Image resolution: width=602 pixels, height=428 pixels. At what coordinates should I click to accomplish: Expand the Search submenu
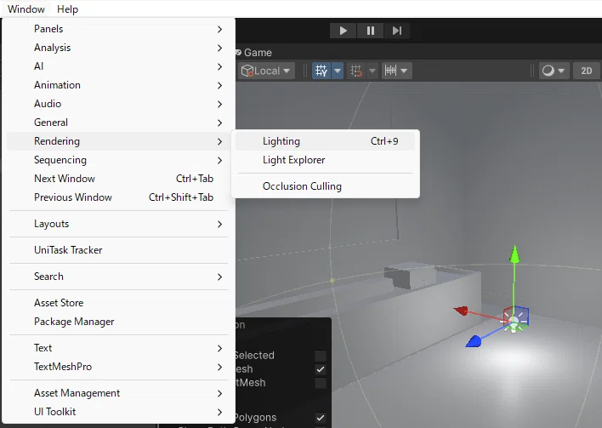click(x=118, y=277)
